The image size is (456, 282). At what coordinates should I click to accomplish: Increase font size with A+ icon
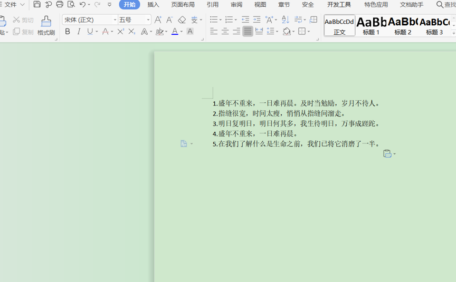(158, 20)
